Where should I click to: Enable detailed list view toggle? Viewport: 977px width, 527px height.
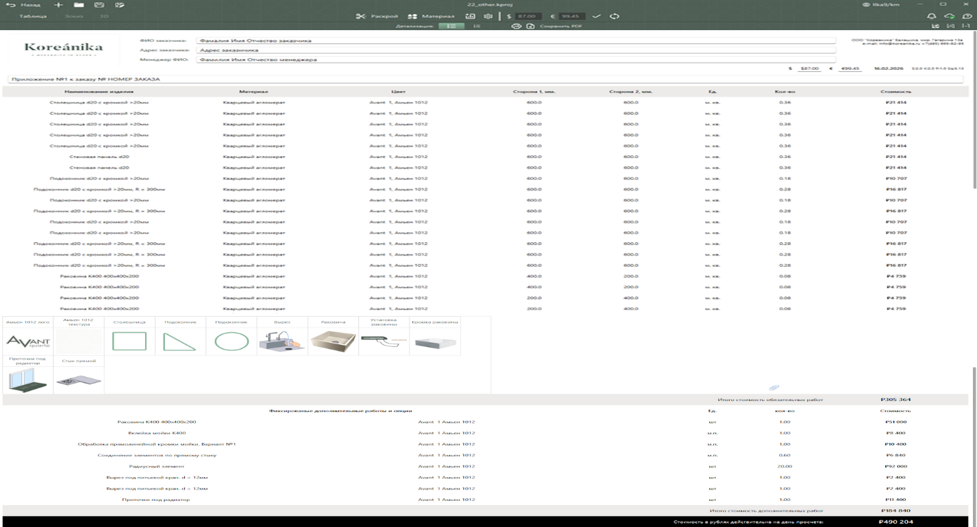point(451,26)
